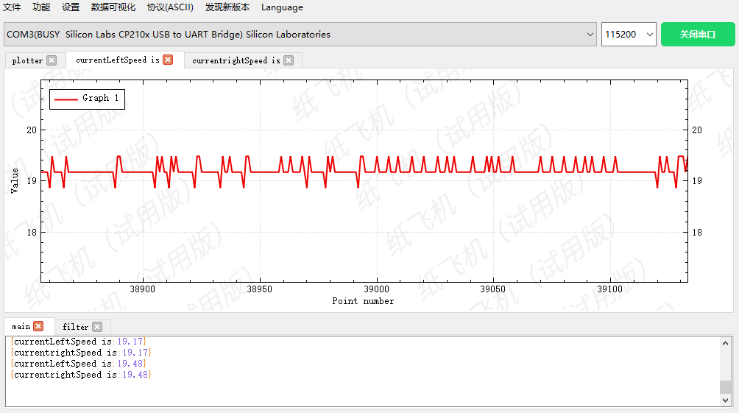Screen dimensions: 739x413
Task: Close the currentLeftSpeed tab
Action: tap(168, 60)
